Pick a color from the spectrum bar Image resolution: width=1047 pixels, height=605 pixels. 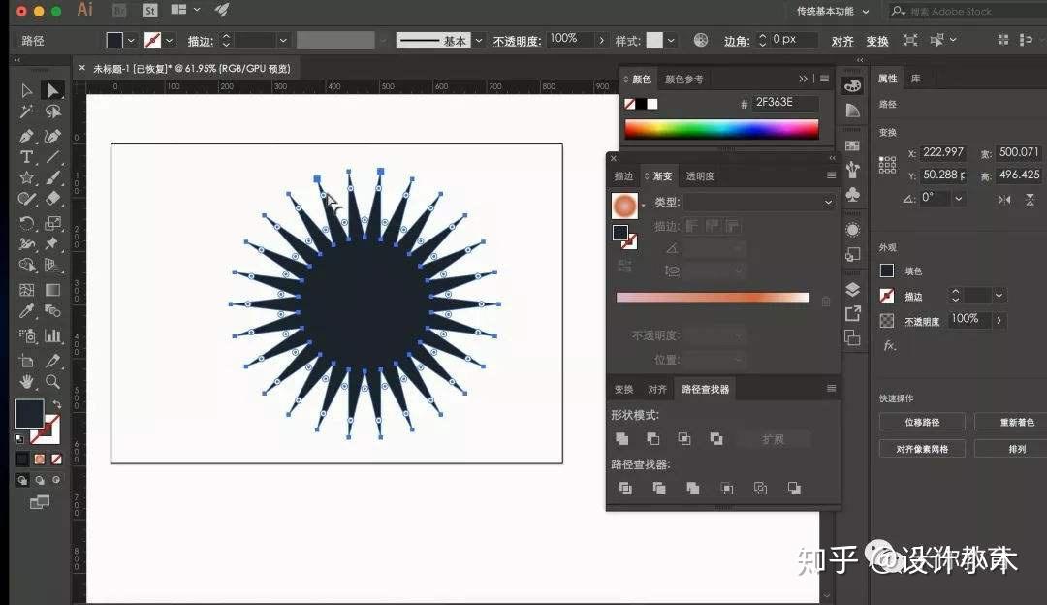tap(722, 127)
